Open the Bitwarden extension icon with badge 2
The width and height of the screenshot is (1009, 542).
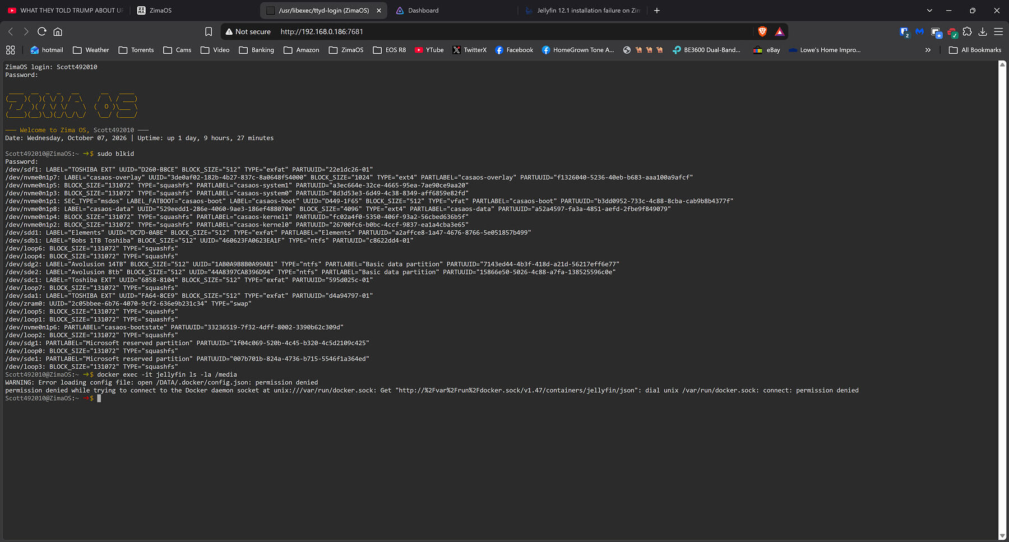[x=904, y=32]
